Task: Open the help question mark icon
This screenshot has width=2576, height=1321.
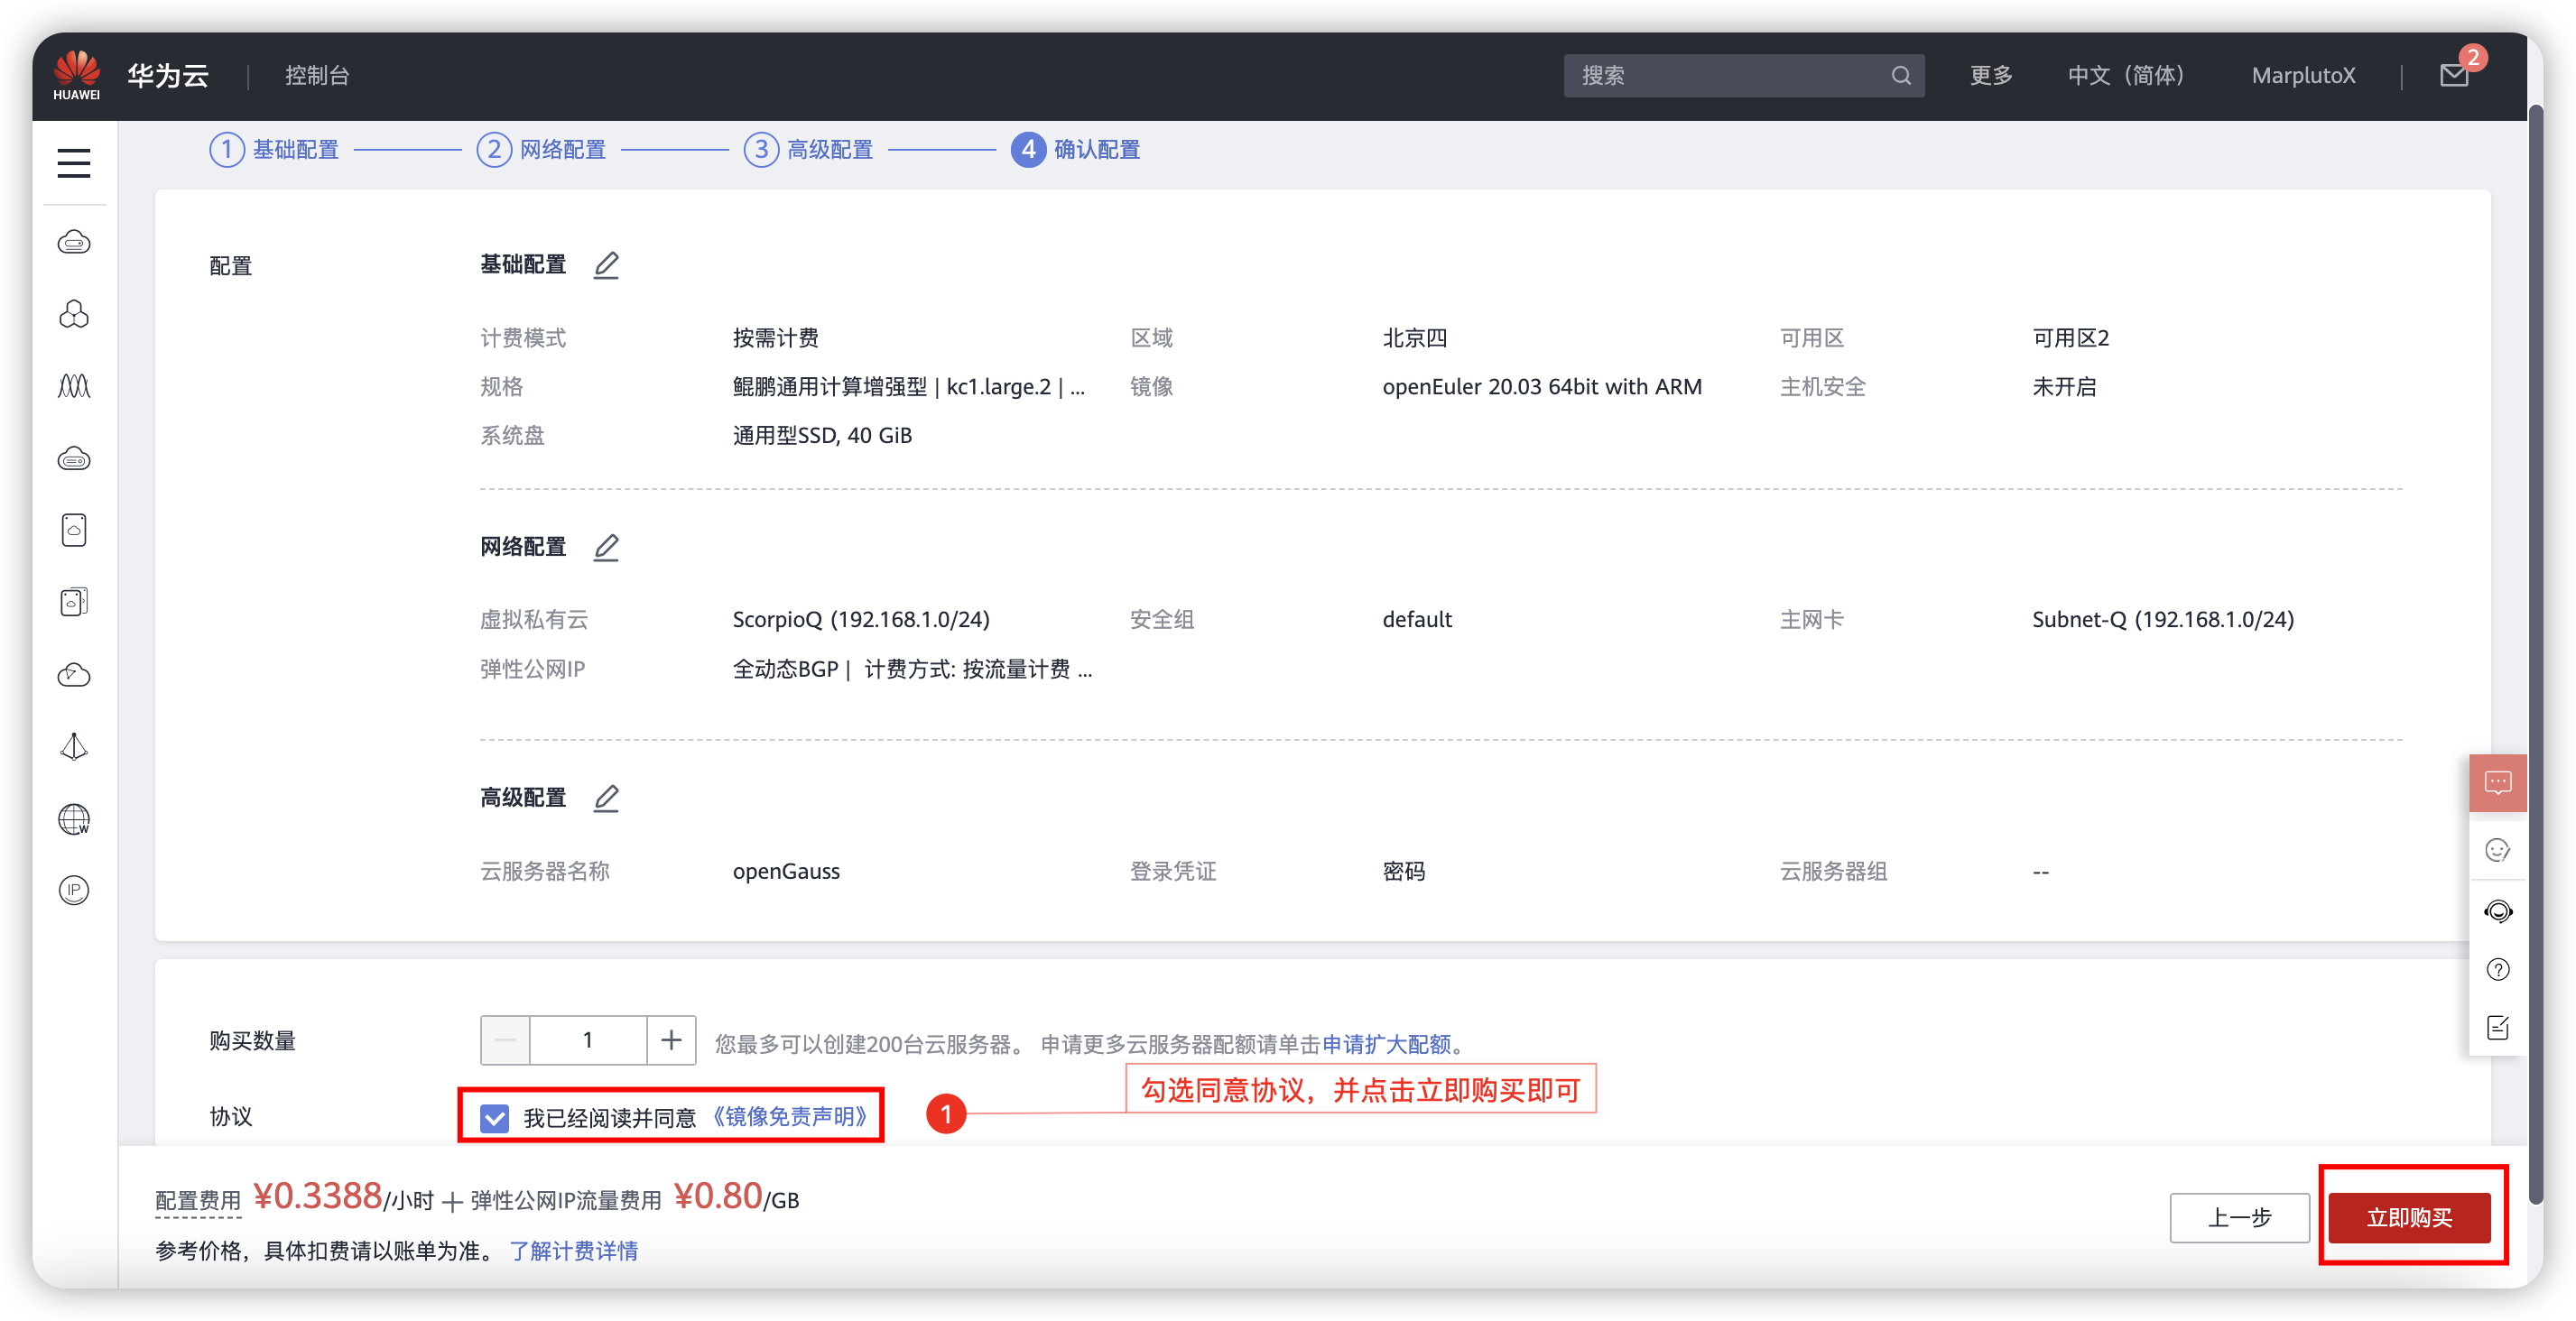Action: (2497, 969)
